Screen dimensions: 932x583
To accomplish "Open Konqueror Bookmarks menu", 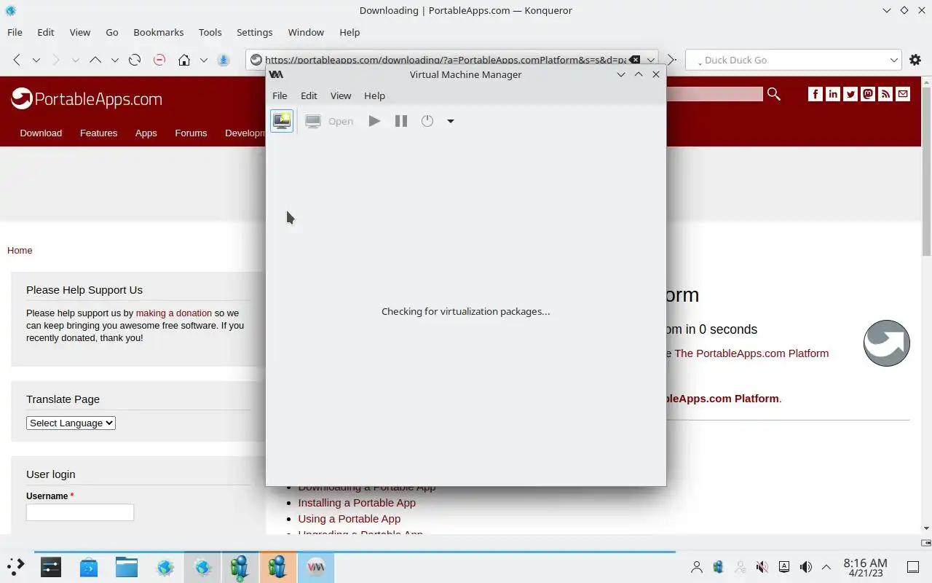I will tap(159, 32).
